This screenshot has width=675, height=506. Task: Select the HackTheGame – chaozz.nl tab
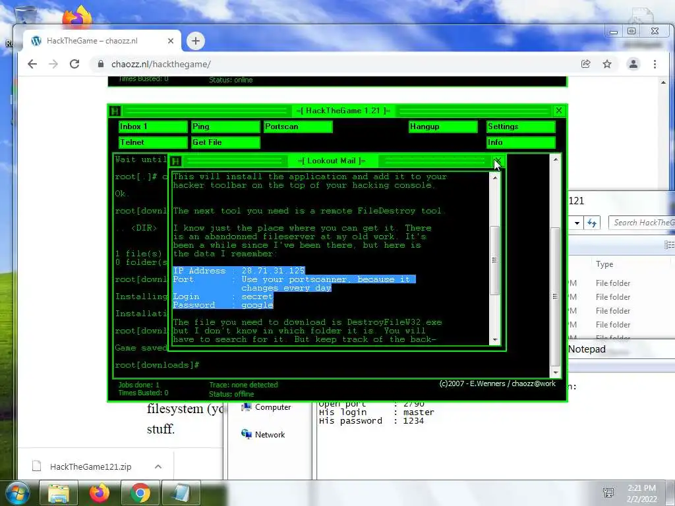pyautogui.click(x=102, y=41)
